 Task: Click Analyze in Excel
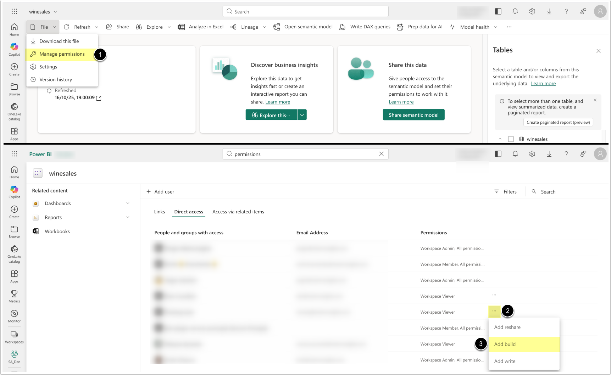[x=201, y=27]
